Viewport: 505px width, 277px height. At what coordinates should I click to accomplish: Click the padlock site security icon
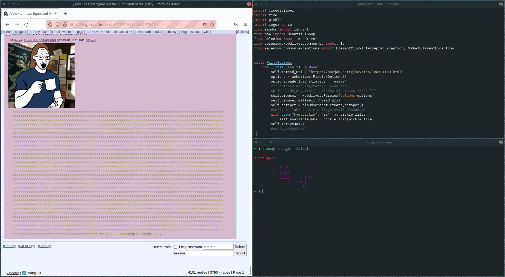(65, 24)
